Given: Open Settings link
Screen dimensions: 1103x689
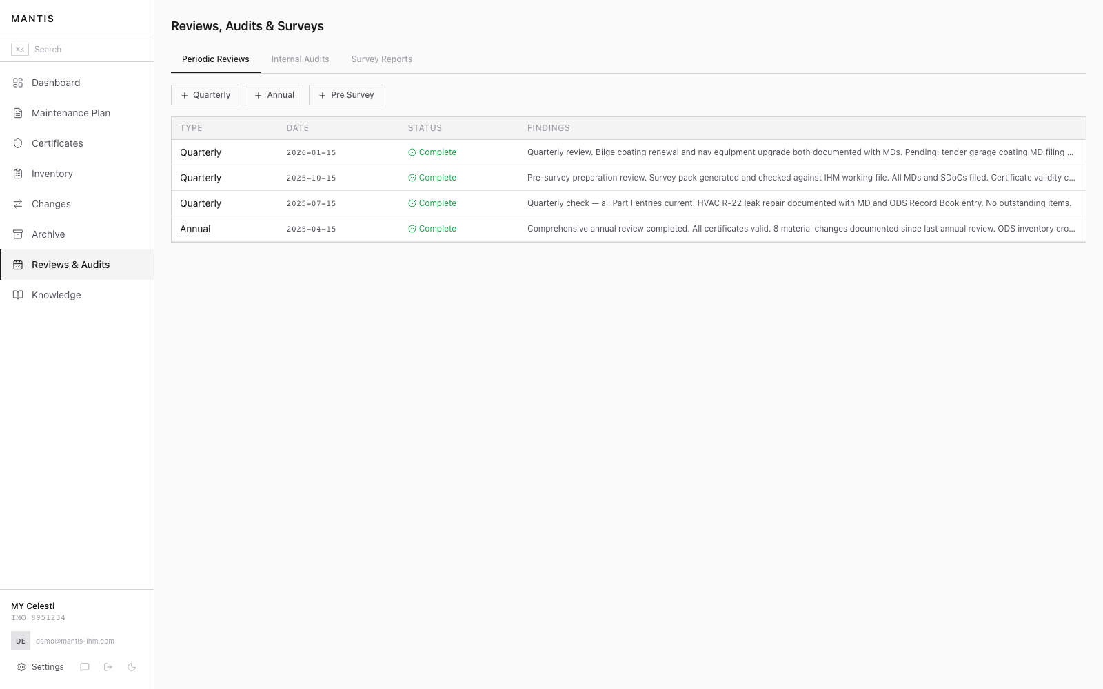Looking at the screenshot, I should tap(41, 667).
